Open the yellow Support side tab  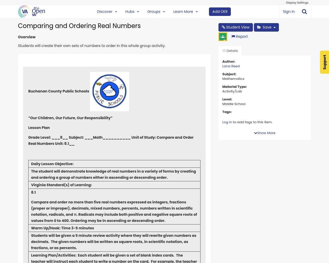[324, 62]
